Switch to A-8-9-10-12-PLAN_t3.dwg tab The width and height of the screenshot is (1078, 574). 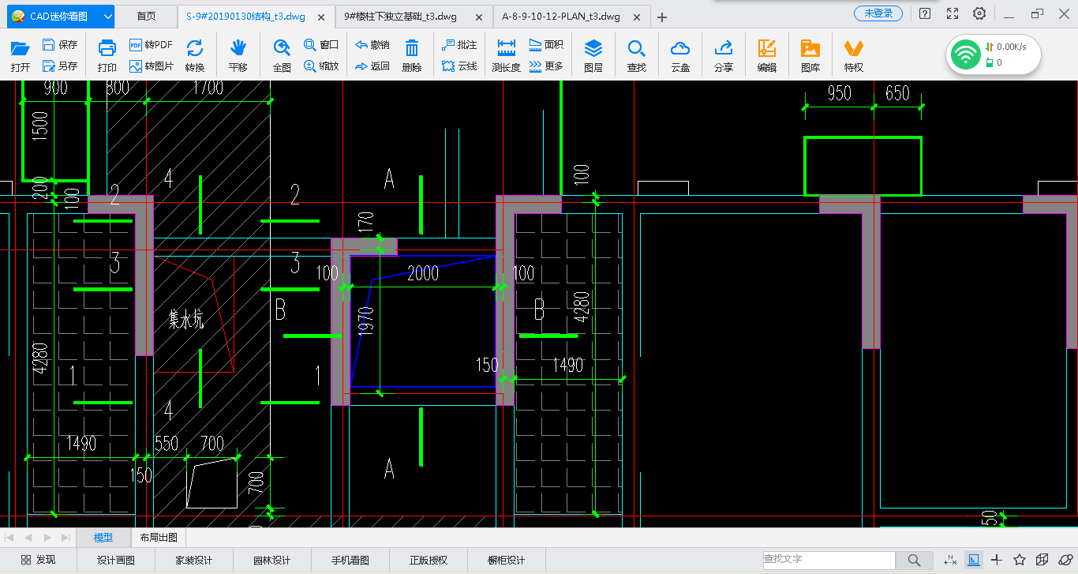tap(561, 16)
